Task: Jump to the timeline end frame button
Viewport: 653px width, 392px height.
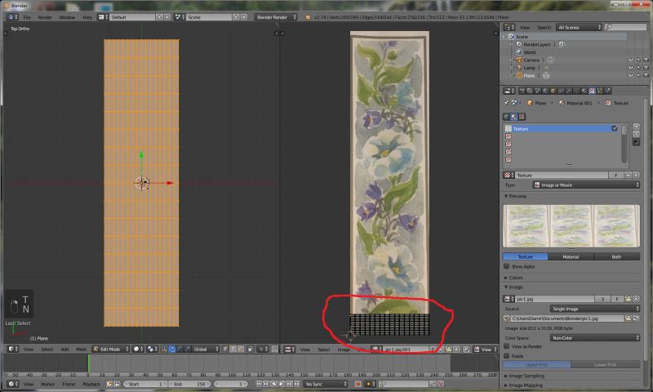Action: [297, 384]
